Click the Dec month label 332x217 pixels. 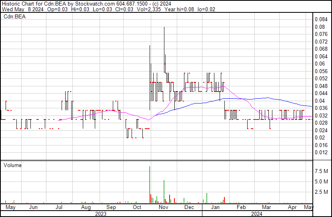(189, 207)
